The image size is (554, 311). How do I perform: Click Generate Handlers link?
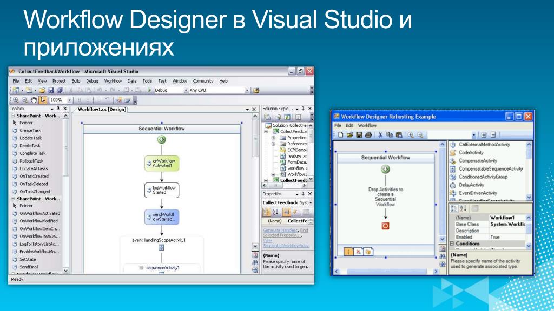click(281, 230)
